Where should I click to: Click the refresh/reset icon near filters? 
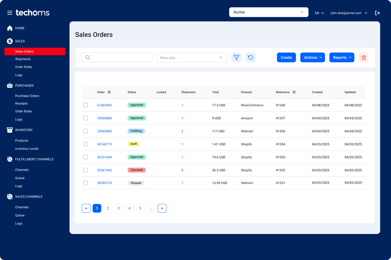coord(251,57)
